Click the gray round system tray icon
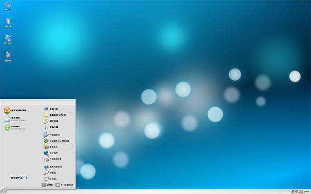Image resolution: width=311 pixels, height=194 pixels. click(x=296, y=191)
